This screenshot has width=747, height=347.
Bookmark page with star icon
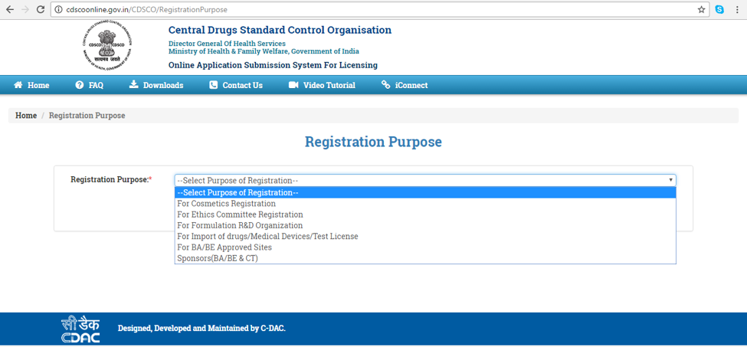tap(701, 10)
